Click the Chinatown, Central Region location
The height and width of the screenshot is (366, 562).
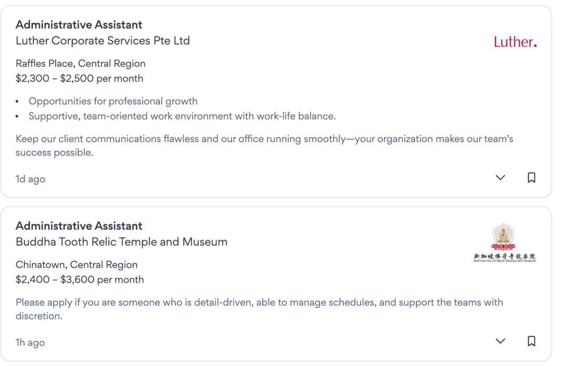click(x=76, y=264)
